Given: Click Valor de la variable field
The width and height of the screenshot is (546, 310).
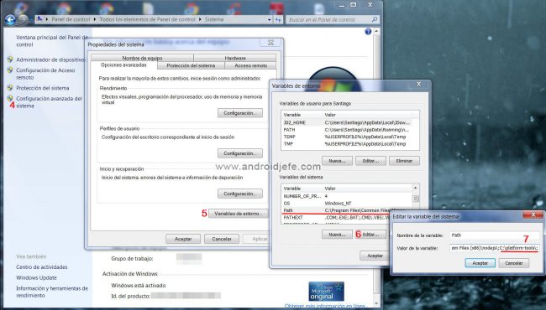Looking at the screenshot, I should 494,248.
